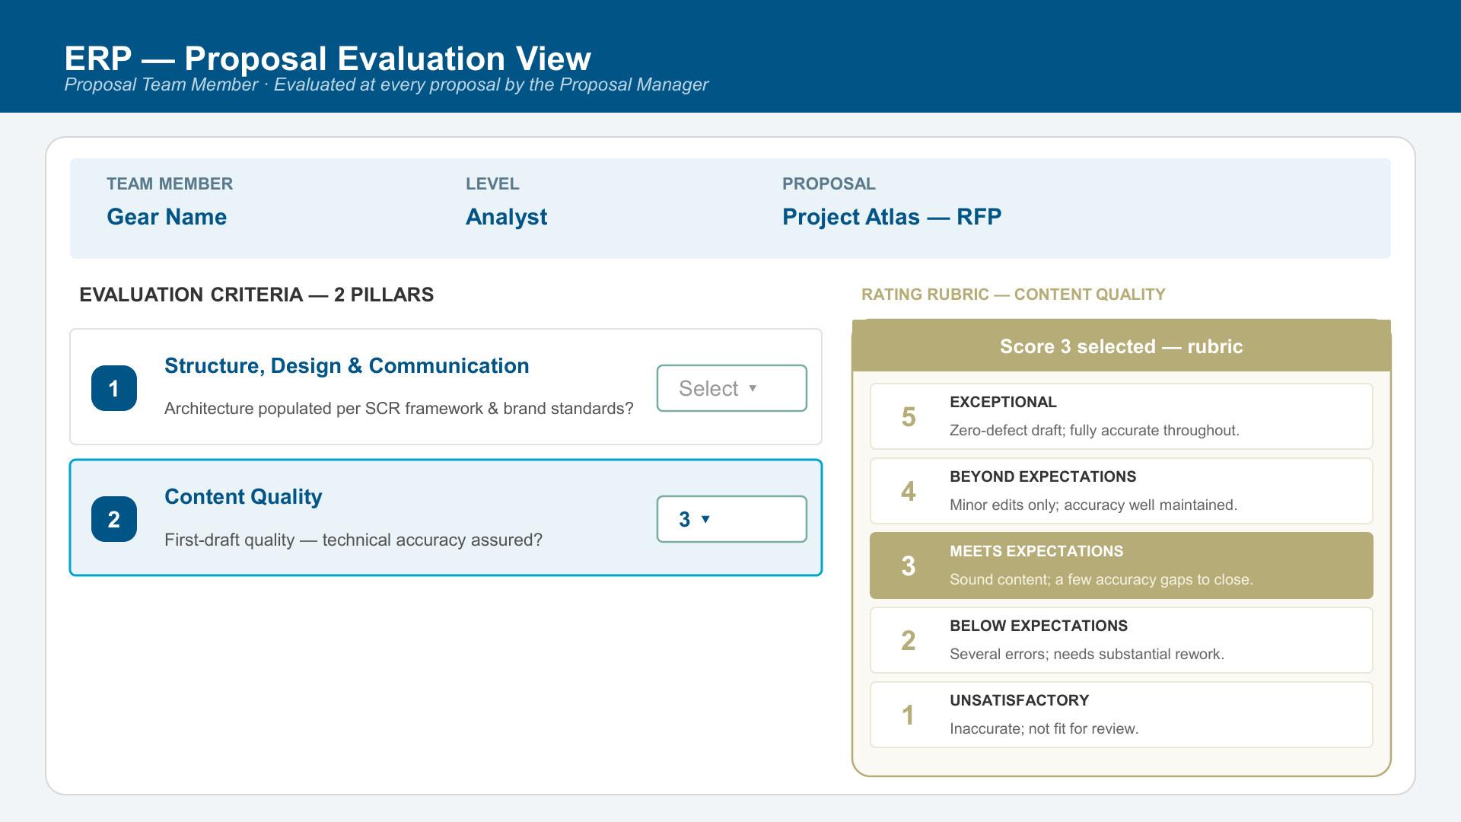Click 'First-draft quality — technical accuracy assured?' text
1461x822 pixels.
click(x=353, y=540)
